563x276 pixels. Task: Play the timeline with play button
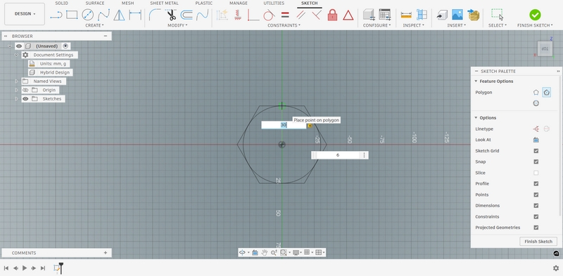click(25, 268)
